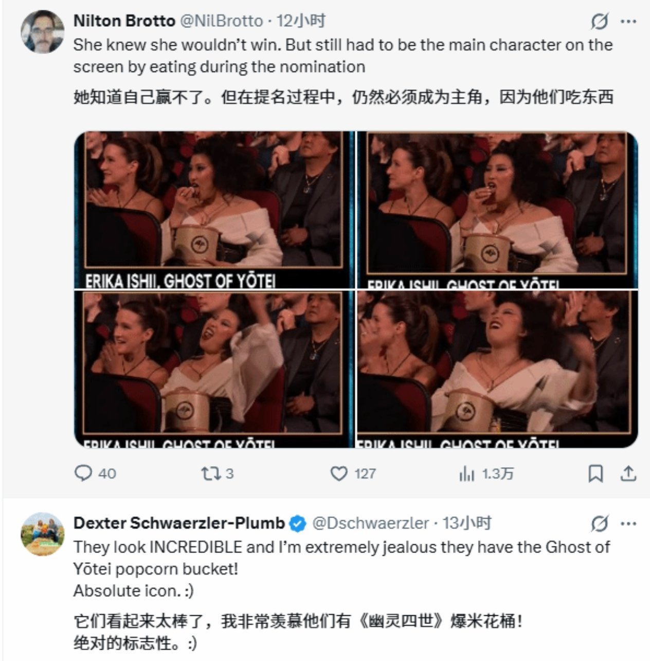Open Dexter Schwaerzler-Plumb's profile avatar
650x661 pixels.
43,534
